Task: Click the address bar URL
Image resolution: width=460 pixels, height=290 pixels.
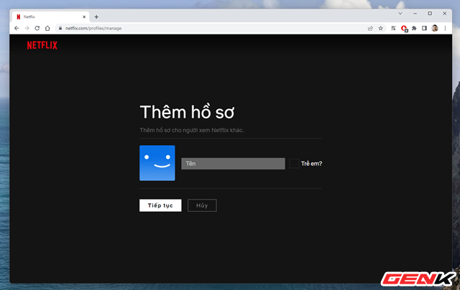Action: pyautogui.click(x=93, y=29)
